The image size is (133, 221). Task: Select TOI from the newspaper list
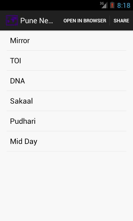click(x=66, y=60)
